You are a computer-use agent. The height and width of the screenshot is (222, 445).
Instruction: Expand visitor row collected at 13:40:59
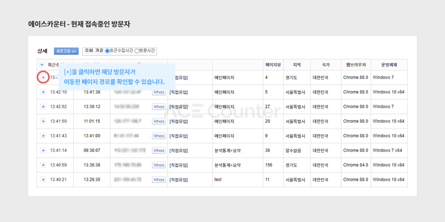click(43, 165)
